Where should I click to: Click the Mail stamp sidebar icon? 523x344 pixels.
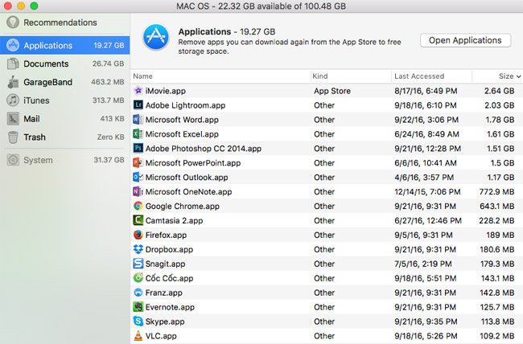pyautogui.click(x=13, y=119)
